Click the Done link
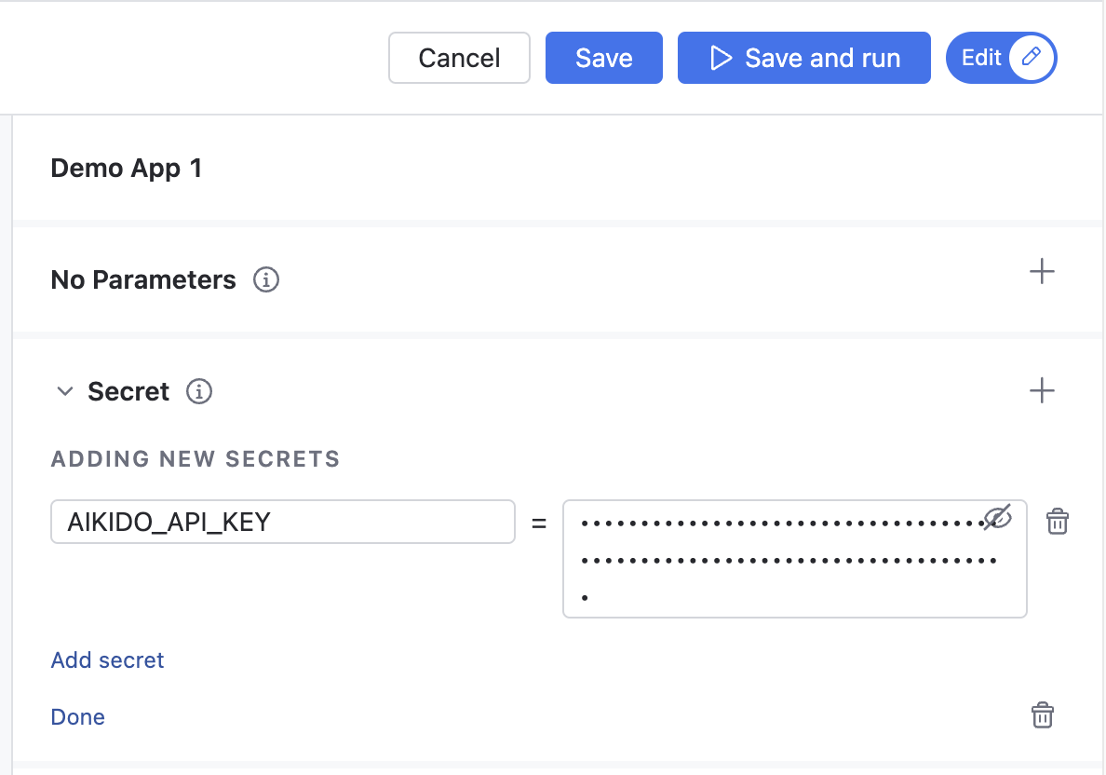 click(77, 717)
